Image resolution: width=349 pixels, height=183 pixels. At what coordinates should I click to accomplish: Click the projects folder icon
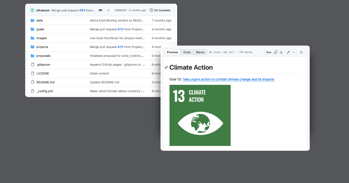(33, 47)
